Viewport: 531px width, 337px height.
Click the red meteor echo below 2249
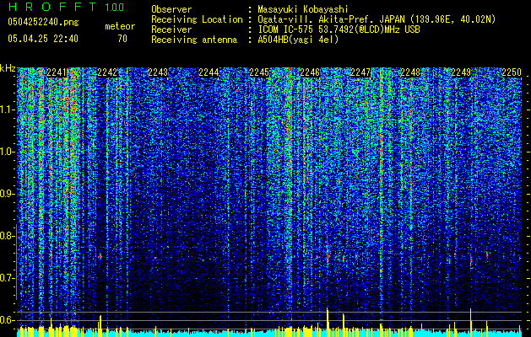[x=471, y=259]
